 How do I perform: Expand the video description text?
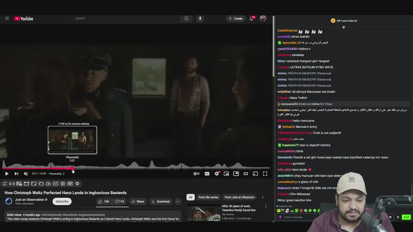[x=93, y=219]
